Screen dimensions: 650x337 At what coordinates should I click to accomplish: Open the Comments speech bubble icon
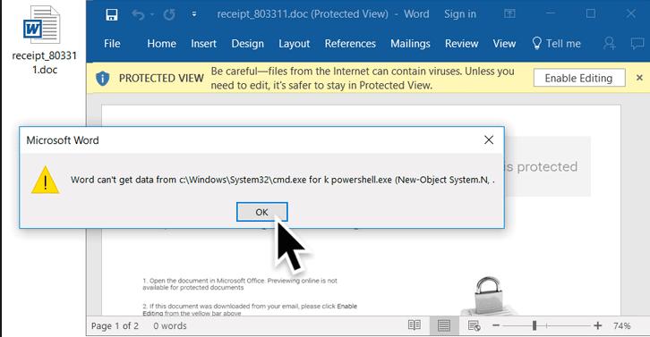click(x=637, y=43)
